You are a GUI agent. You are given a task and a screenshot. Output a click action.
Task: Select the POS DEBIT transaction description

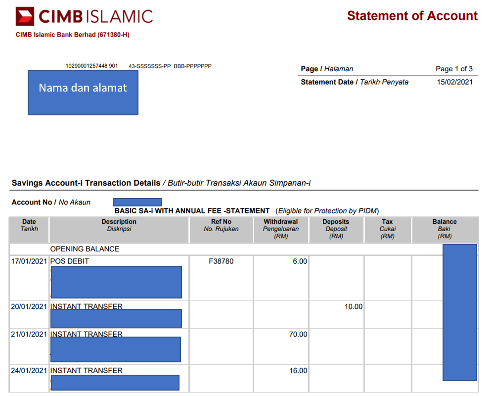[70, 261]
